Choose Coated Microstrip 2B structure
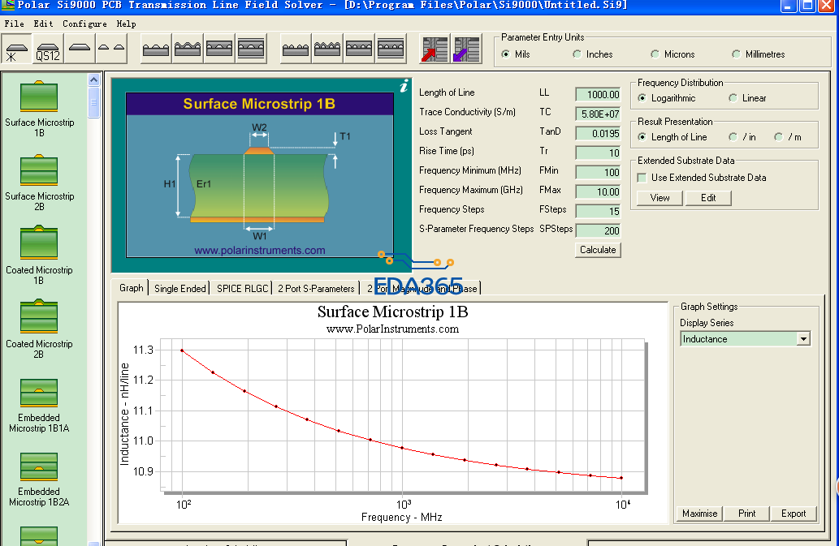Viewport: 839px width, 546px height. tap(39, 330)
